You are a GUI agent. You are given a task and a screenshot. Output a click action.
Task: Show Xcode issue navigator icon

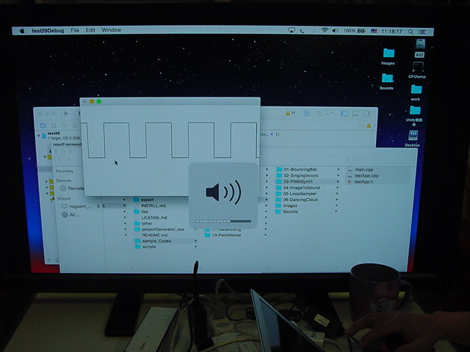point(74,125)
